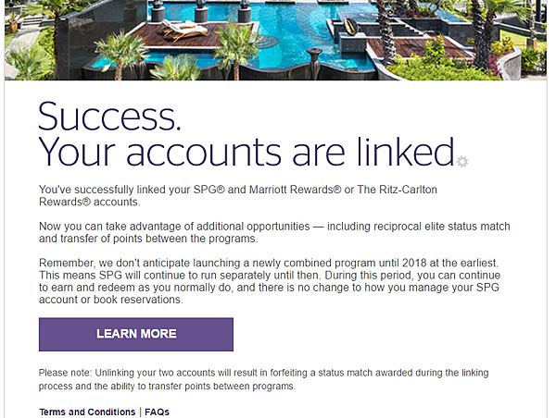Click the lounge chair on the wooden deck
This screenshot has width=556, height=418.
pos(185,30)
